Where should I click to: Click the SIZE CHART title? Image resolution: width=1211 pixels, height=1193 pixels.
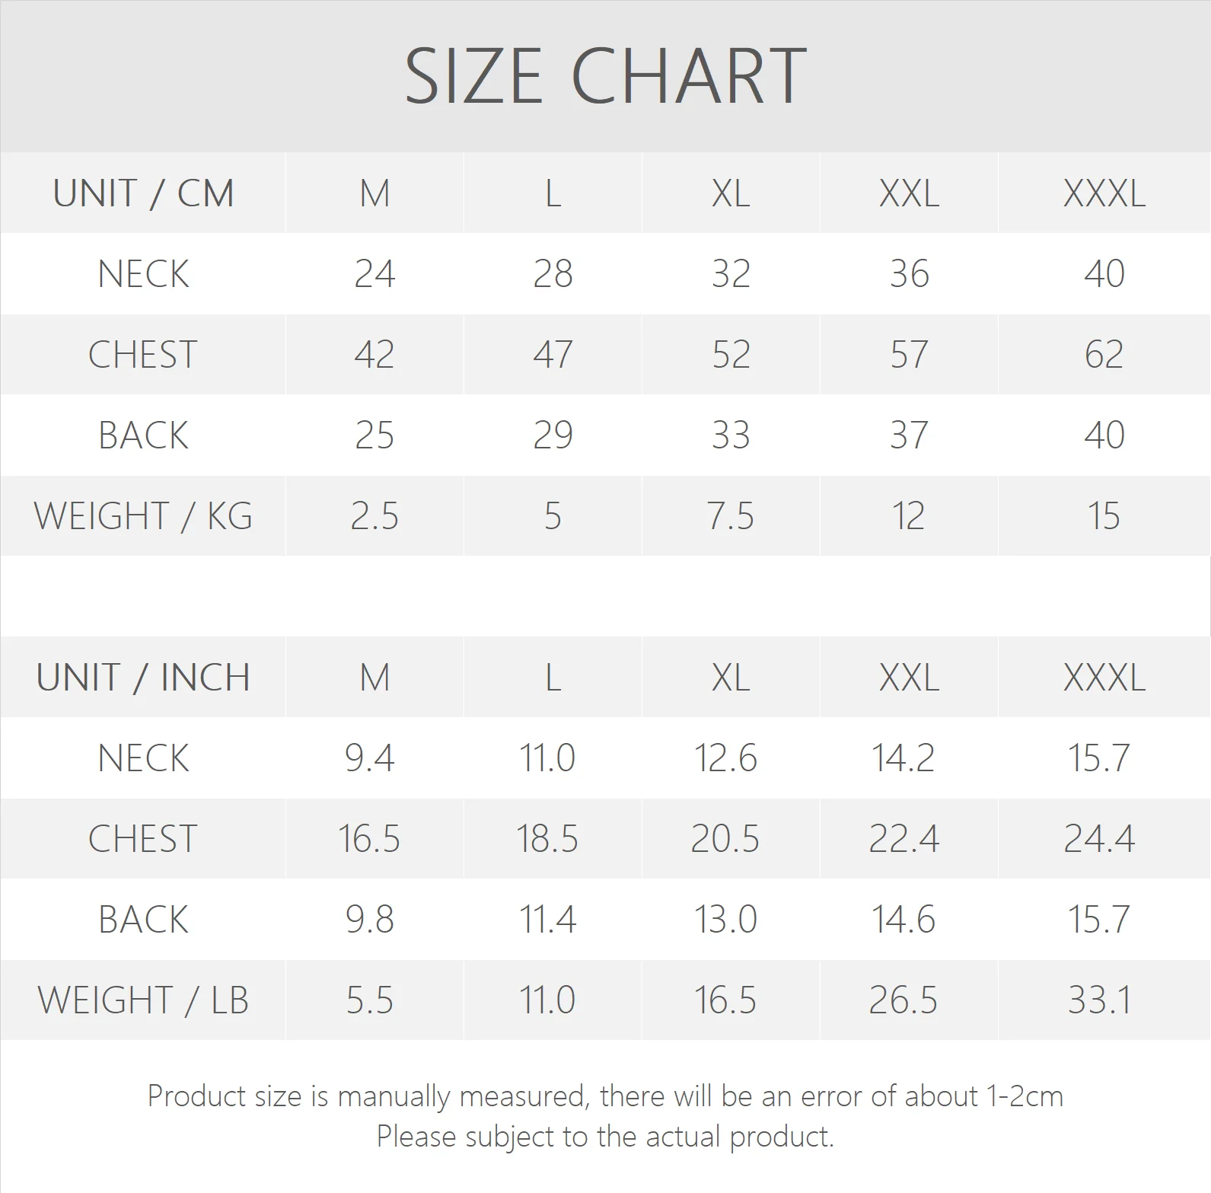point(605,76)
